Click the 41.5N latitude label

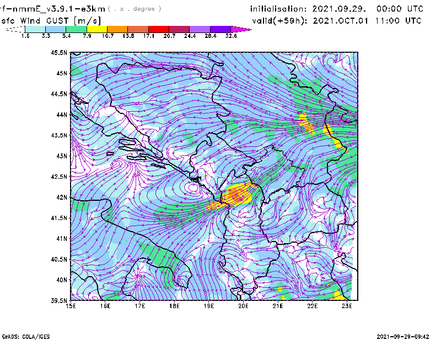pyautogui.click(x=59, y=218)
